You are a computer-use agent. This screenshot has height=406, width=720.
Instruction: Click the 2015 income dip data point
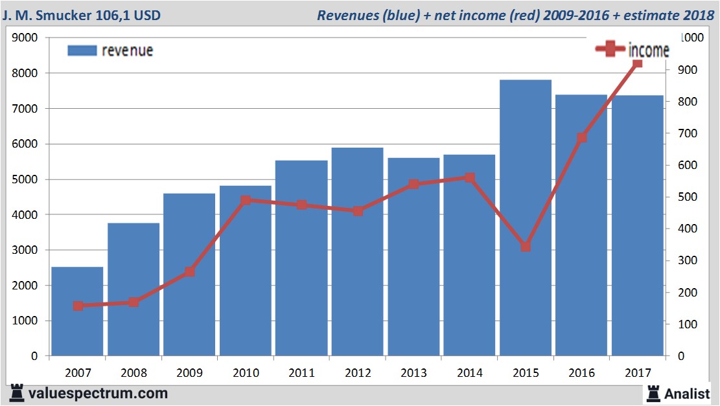[x=526, y=247]
